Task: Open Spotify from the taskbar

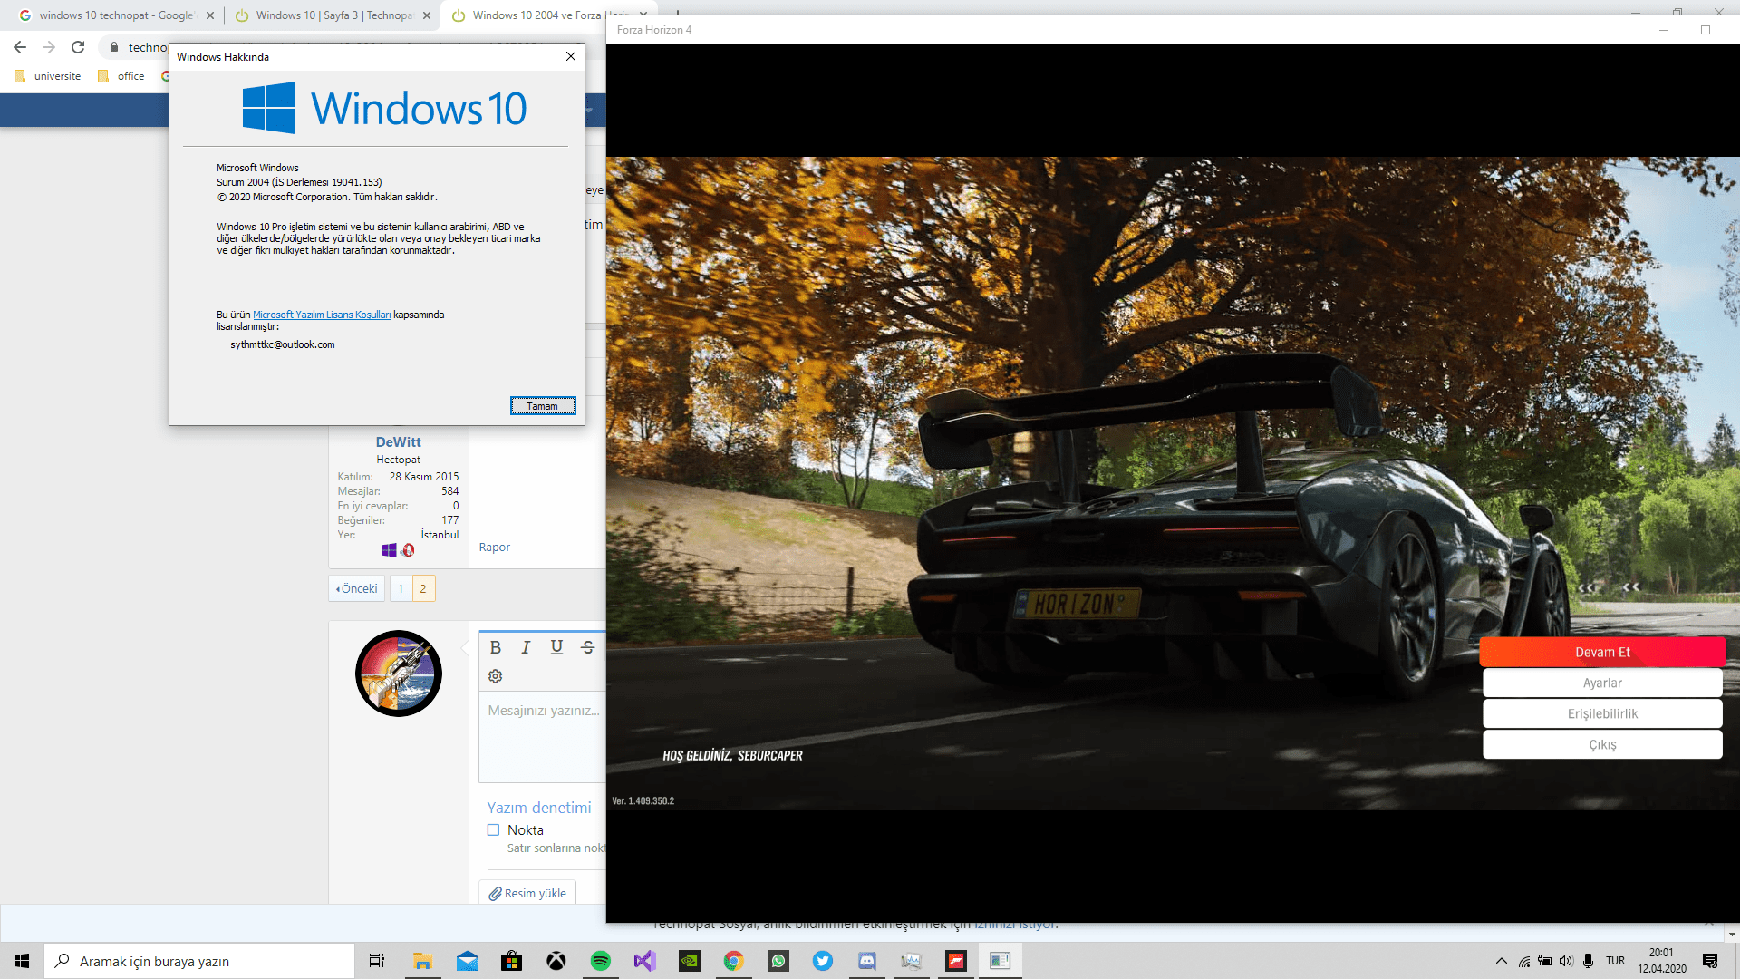Action: coord(600,961)
